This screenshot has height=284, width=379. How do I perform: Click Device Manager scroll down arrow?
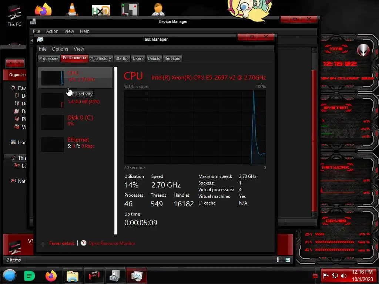point(314,214)
